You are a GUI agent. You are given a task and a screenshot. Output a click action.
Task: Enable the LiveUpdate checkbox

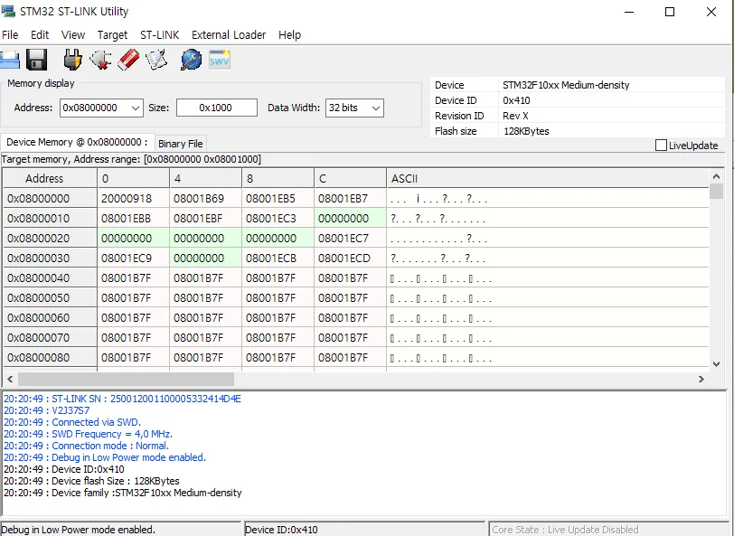coord(661,146)
